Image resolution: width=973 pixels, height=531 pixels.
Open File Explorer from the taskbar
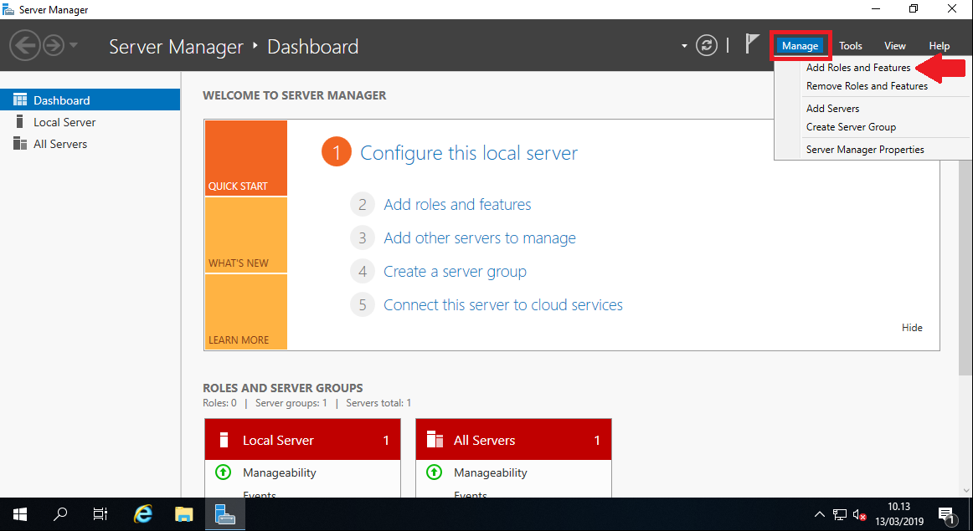pyautogui.click(x=183, y=513)
